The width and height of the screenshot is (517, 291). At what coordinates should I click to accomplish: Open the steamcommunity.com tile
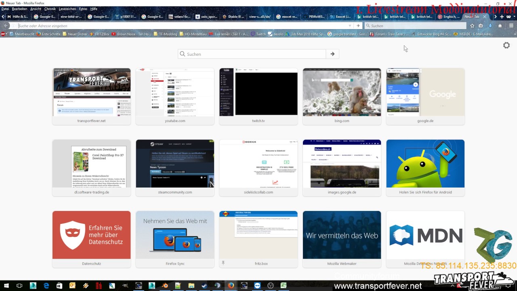click(x=175, y=168)
